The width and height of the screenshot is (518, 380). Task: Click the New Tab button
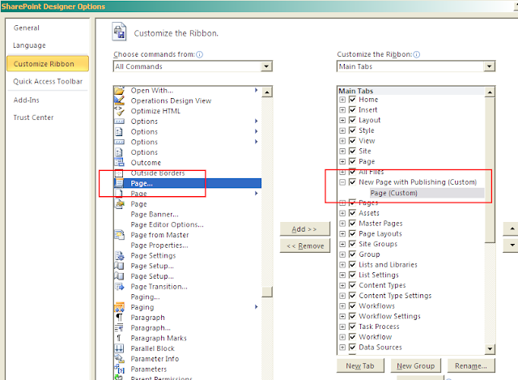pyautogui.click(x=360, y=365)
